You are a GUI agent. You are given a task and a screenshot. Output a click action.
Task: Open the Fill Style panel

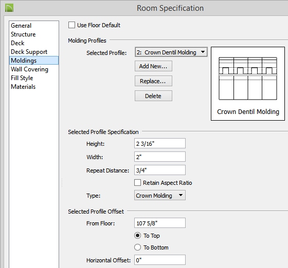click(x=22, y=78)
